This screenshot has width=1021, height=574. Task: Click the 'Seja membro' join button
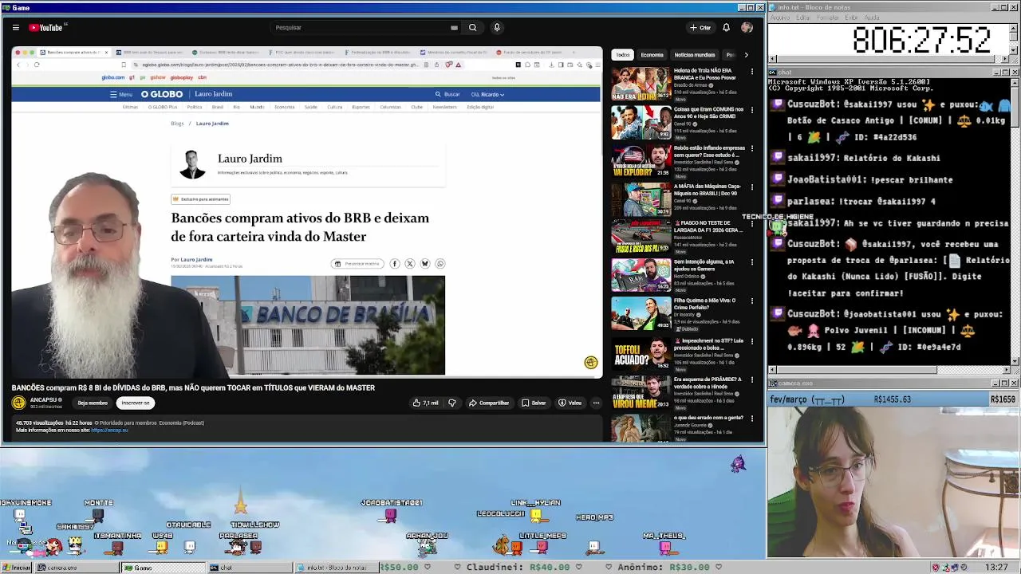[x=93, y=403]
